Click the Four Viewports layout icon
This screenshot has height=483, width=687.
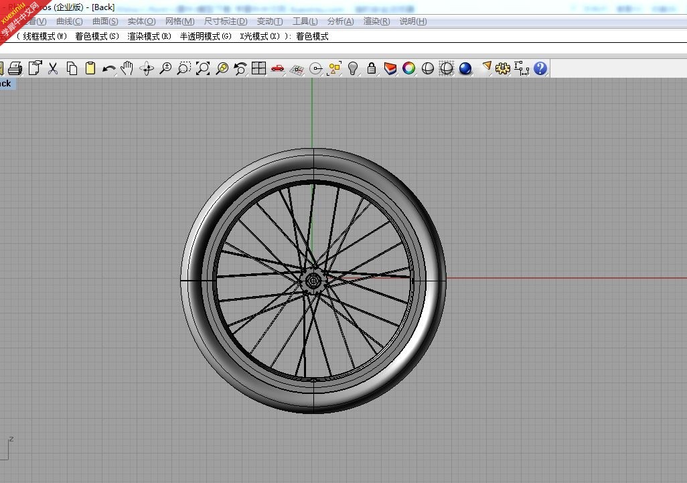coord(258,68)
